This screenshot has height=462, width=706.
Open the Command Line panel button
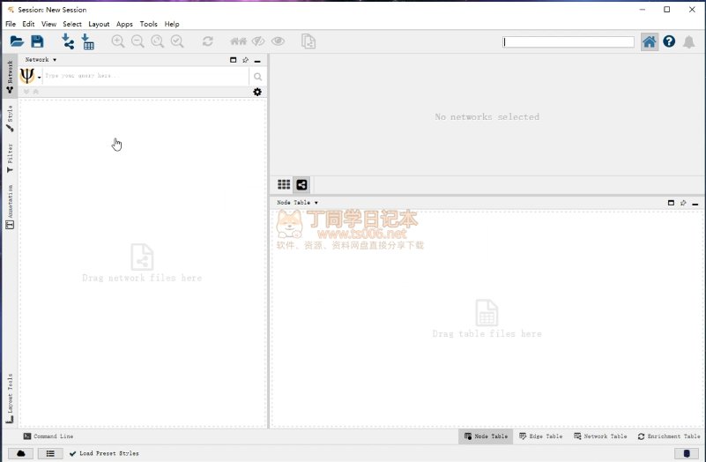(x=48, y=436)
